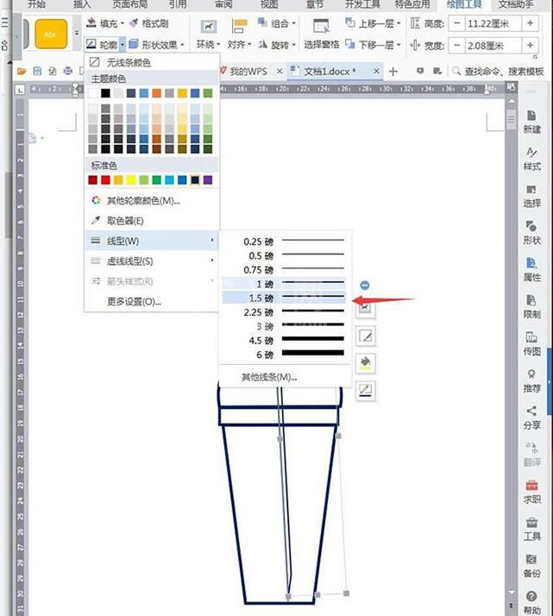Click the print icon in quick toolbar
Viewport: 553px width, 616px height.
pyautogui.click(x=68, y=71)
